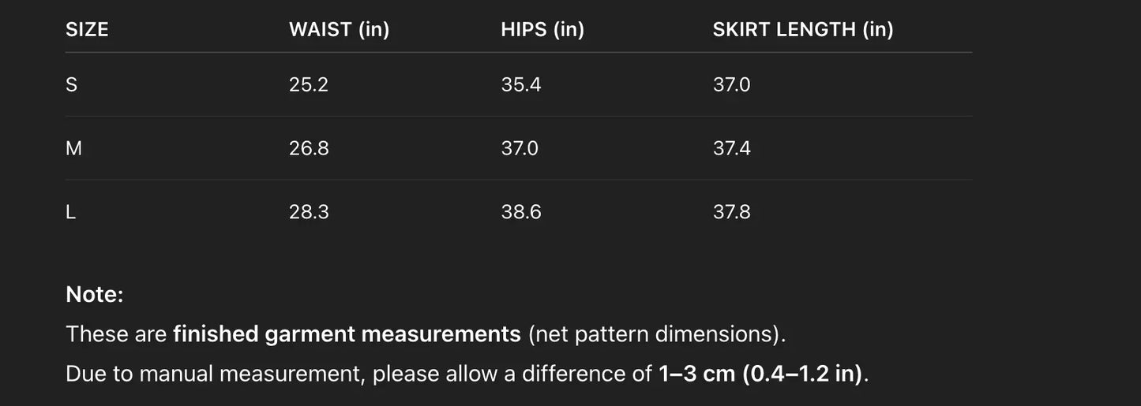Click the 35.4 hips value for size S
The height and width of the screenshot is (406, 1141).
(x=521, y=85)
